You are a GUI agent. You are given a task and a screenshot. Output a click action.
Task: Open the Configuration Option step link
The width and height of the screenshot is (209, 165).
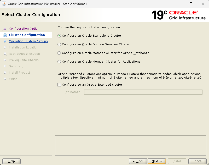point(24,29)
